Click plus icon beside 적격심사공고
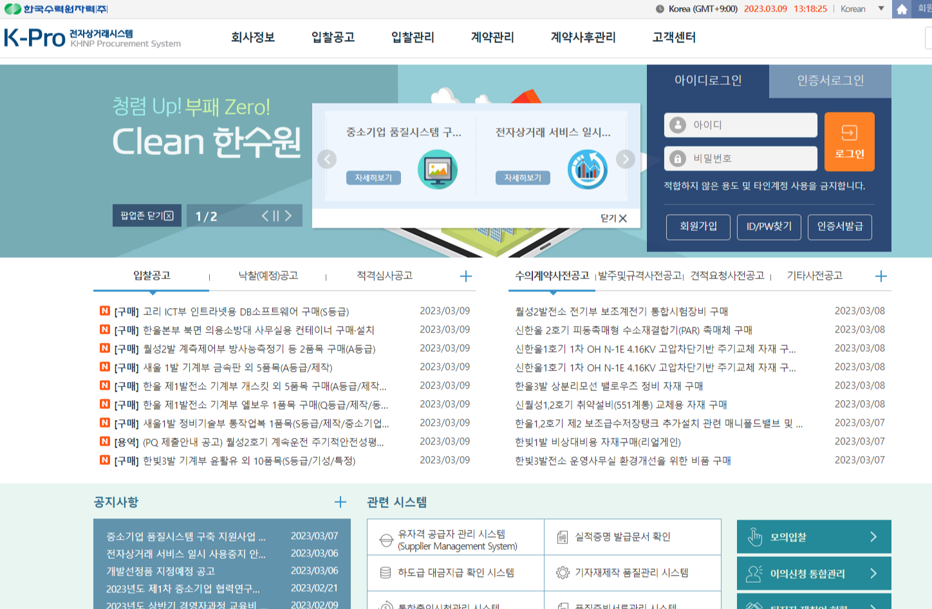 [x=466, y=276]
